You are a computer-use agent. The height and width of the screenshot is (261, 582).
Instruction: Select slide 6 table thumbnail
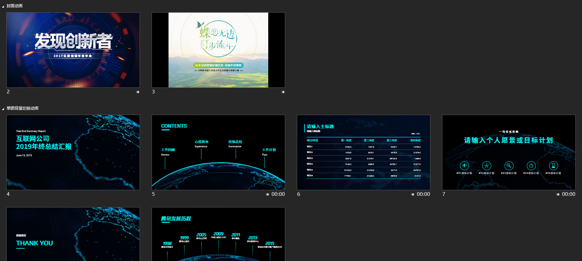(x=364, y=153)
